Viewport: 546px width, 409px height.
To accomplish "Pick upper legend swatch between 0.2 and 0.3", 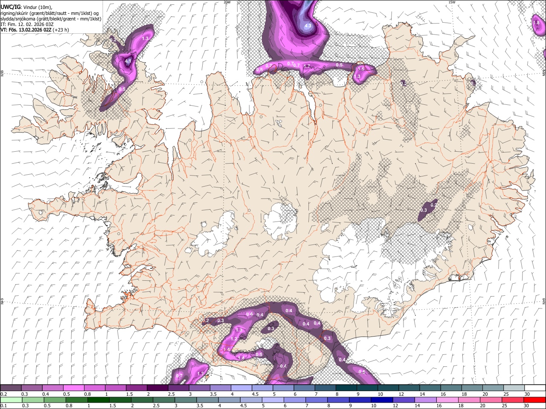I will [11, 388].
